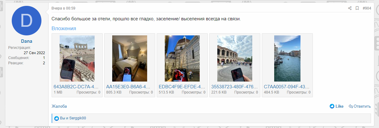This screenshot has width=379, height=128.
Task: Click the 484.5 KB file size text
Action: pos(271,92)
